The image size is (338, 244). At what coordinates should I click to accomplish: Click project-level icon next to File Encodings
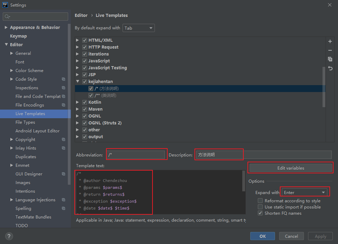pyautogui.click(x=63, y=105)
